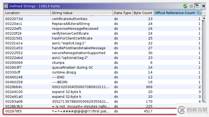Click byte count 225

pyautogui.click(x=149, y=106)
